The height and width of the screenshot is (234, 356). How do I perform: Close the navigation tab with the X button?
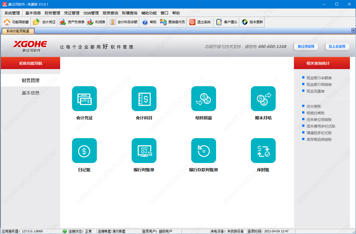point(354,30)
